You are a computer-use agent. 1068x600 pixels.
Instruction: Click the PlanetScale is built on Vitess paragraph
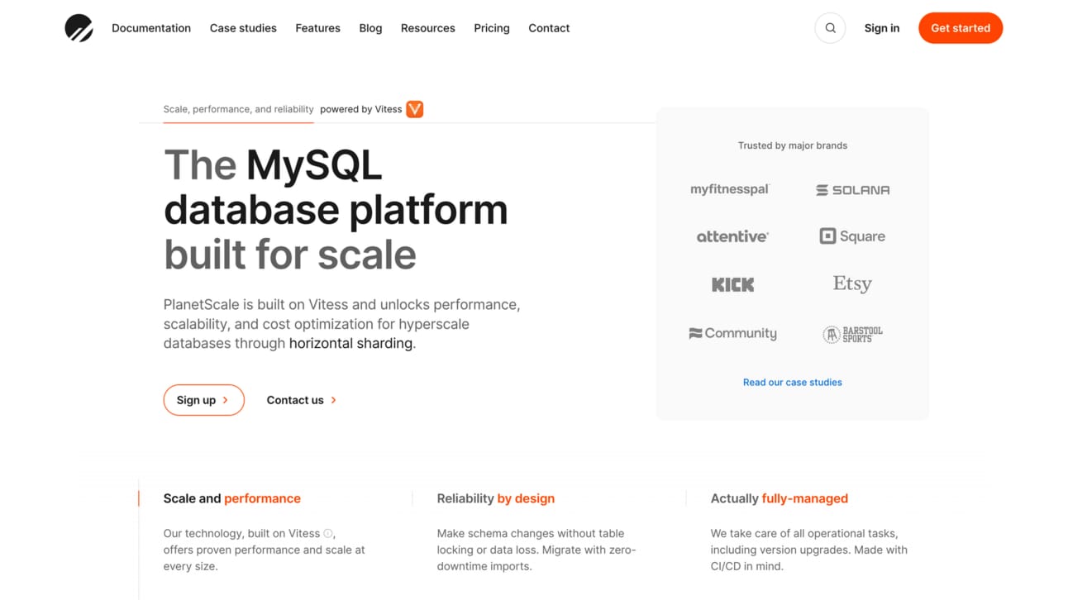[341, 324]
